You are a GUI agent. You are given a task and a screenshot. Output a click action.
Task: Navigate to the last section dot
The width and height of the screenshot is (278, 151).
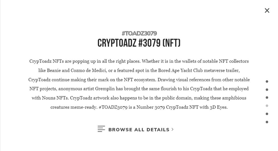pyautogui.click(x=267, y=122)
